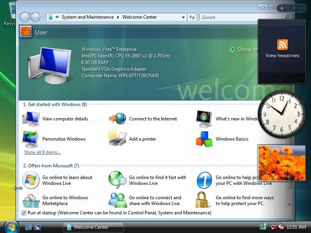Click the Computer Name WIN-877JT3BONM1 text

[121, 76]
